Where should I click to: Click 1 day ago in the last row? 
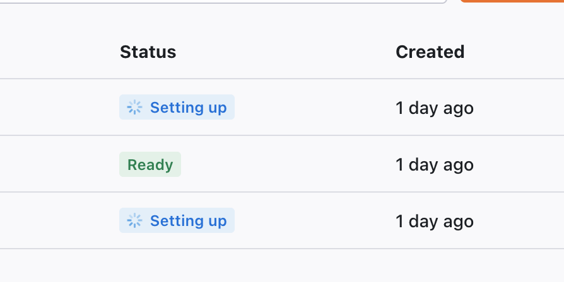point(435,222)
